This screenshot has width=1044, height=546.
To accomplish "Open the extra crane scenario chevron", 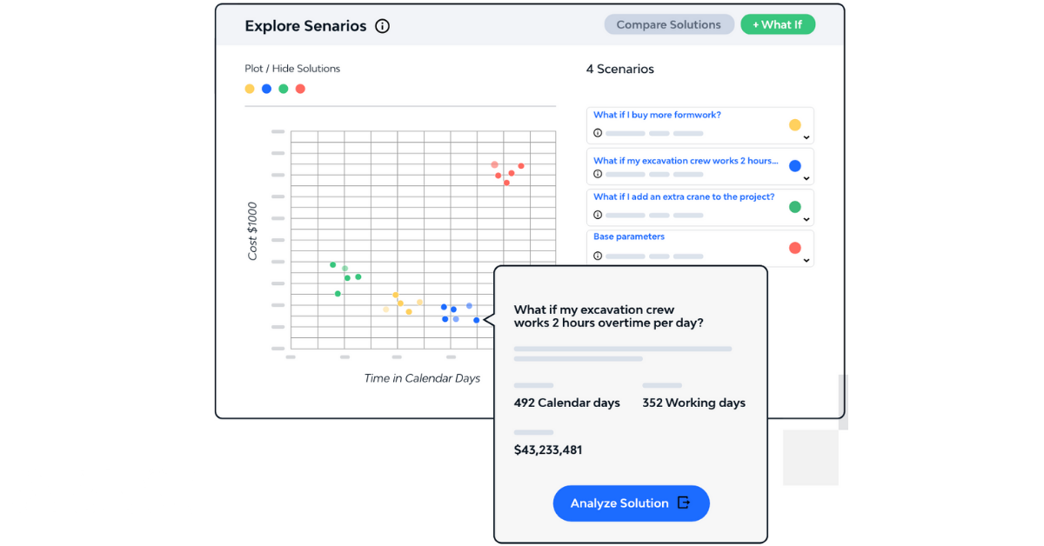I will pos(807,221).
